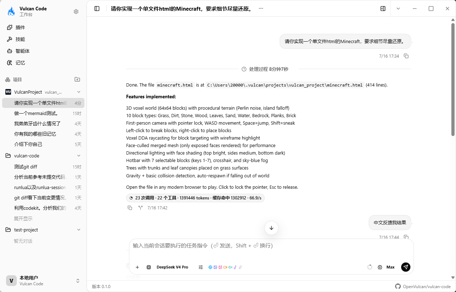Screen dimensions: 456x292
Task: Click the chip icon beside DeepSeek V4 Pro
Action: pos(149,267)
